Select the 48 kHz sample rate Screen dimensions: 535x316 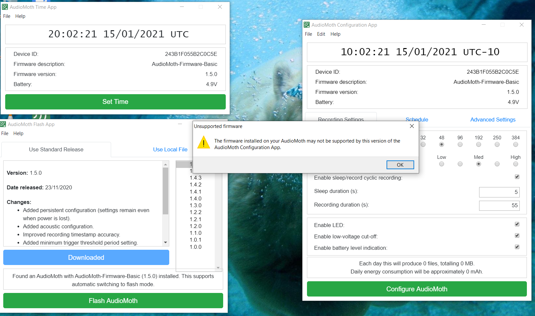click(441, 145)
